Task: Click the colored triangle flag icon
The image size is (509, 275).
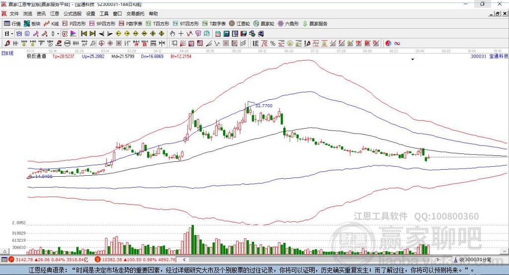Action: (74, 33)
